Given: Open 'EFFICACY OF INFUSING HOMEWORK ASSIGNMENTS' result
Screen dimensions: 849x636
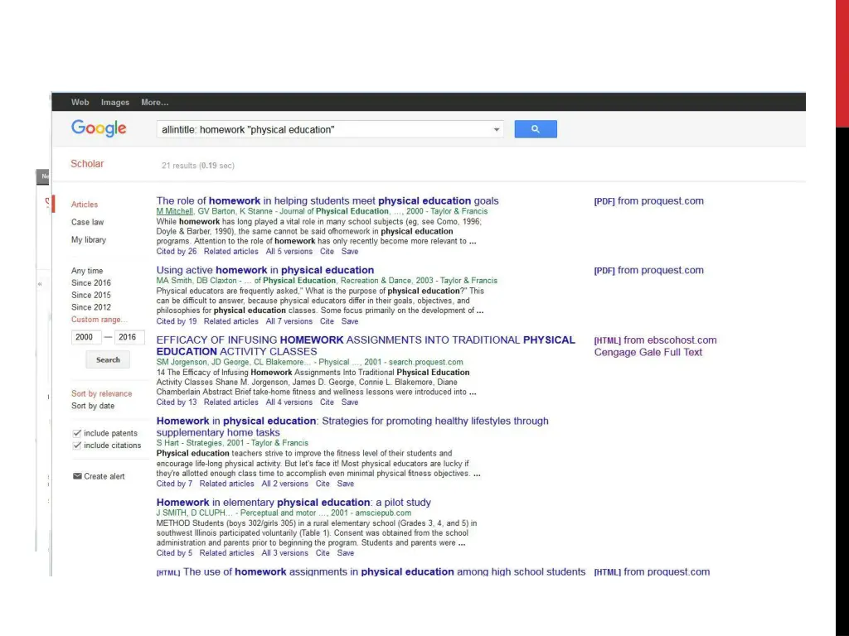Looking at the screenshot, I should [366, 345].
